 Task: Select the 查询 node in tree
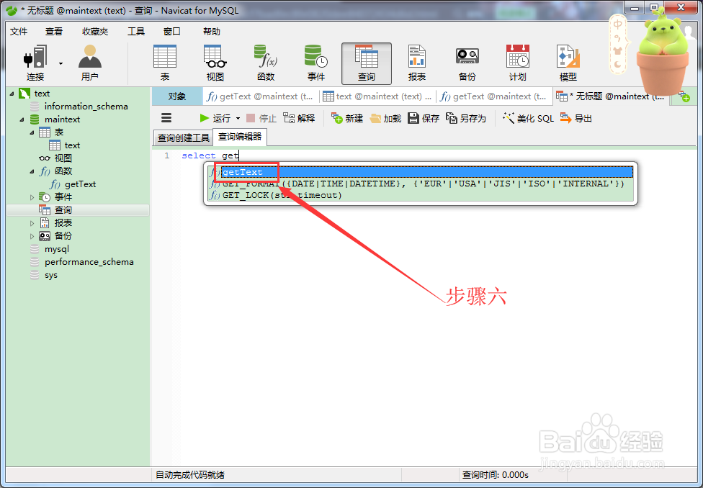pos(63,210)
